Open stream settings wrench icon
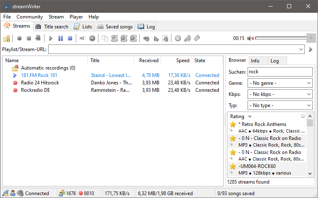 pyautogui.click(x=187, y=38)
